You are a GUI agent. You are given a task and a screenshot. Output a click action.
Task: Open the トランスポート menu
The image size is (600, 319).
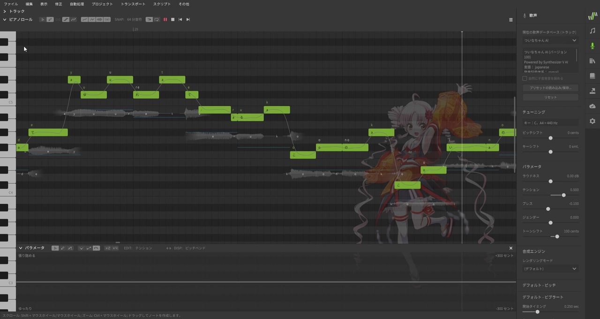click(133, 4)
